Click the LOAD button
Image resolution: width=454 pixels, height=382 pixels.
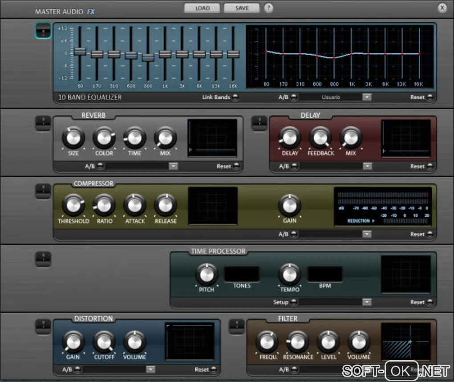(x=202, y=8)
